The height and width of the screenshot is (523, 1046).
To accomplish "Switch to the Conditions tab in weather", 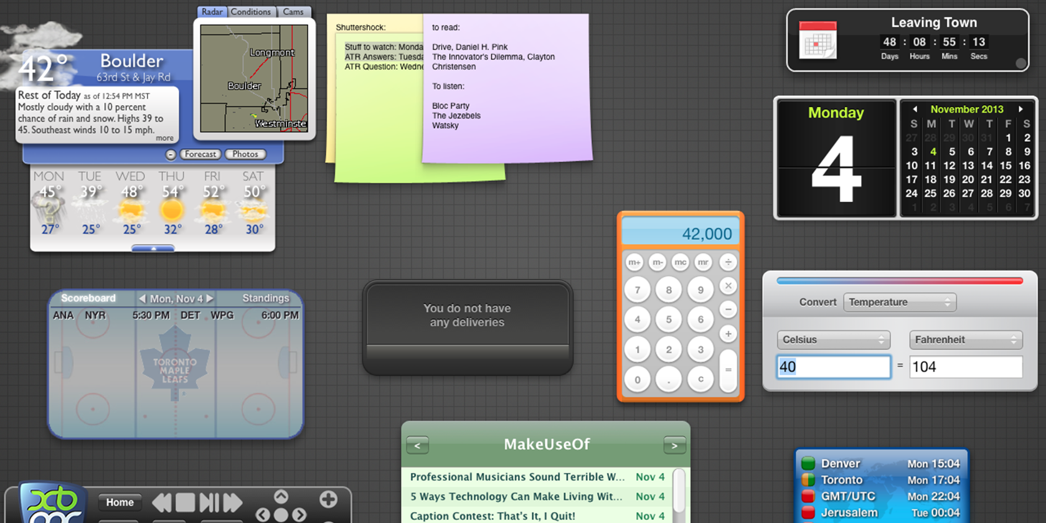I will coord(250,12).
